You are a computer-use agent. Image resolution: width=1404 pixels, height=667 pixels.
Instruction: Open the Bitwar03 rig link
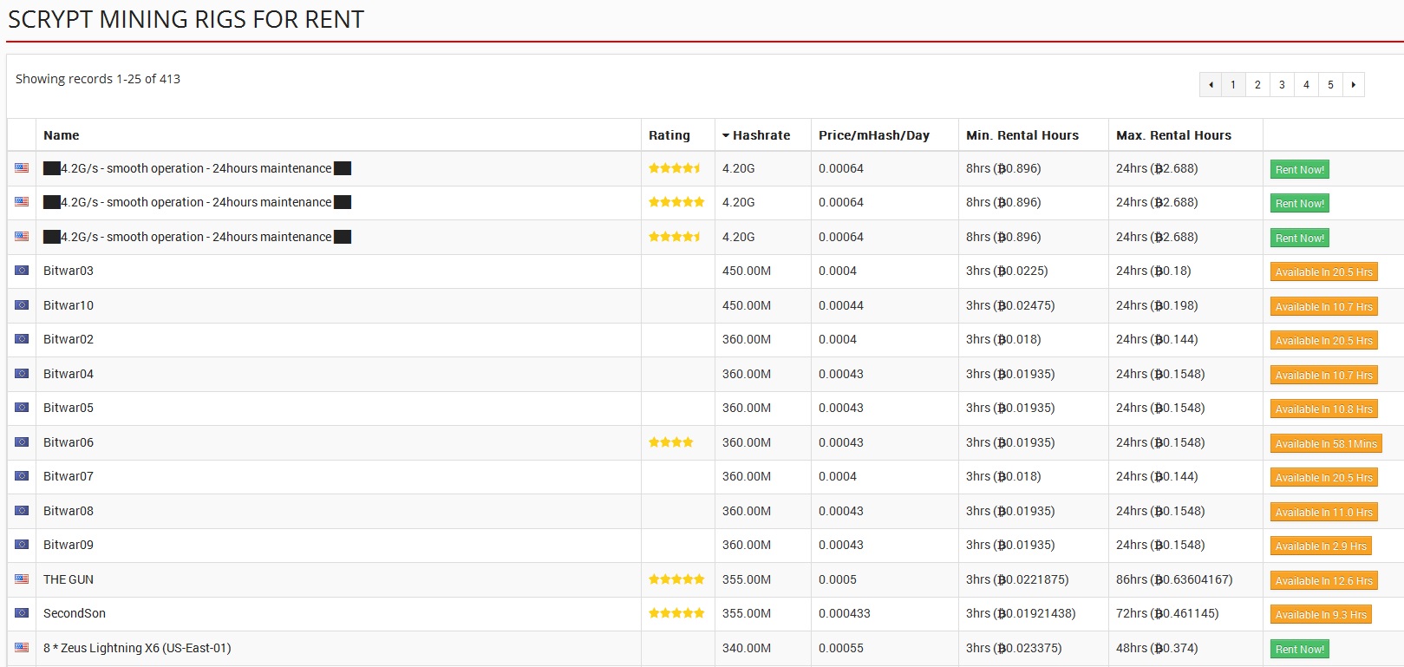click(x=69, y=271)
